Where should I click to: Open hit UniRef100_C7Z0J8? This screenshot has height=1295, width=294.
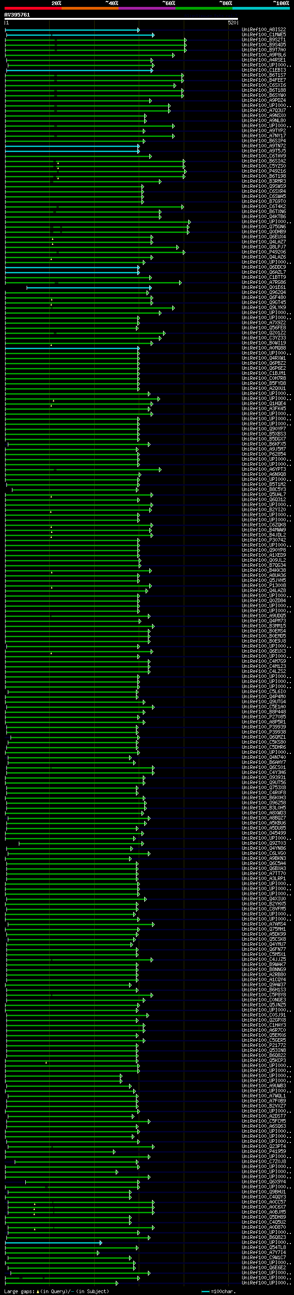point(264,1161)
